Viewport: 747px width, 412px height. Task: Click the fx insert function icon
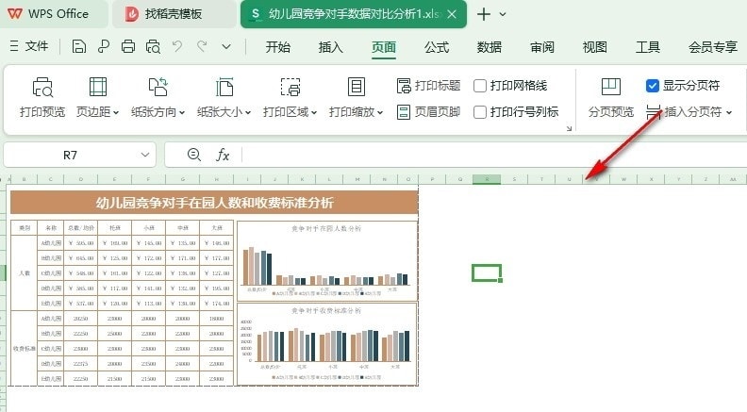[x=223, y=155]
